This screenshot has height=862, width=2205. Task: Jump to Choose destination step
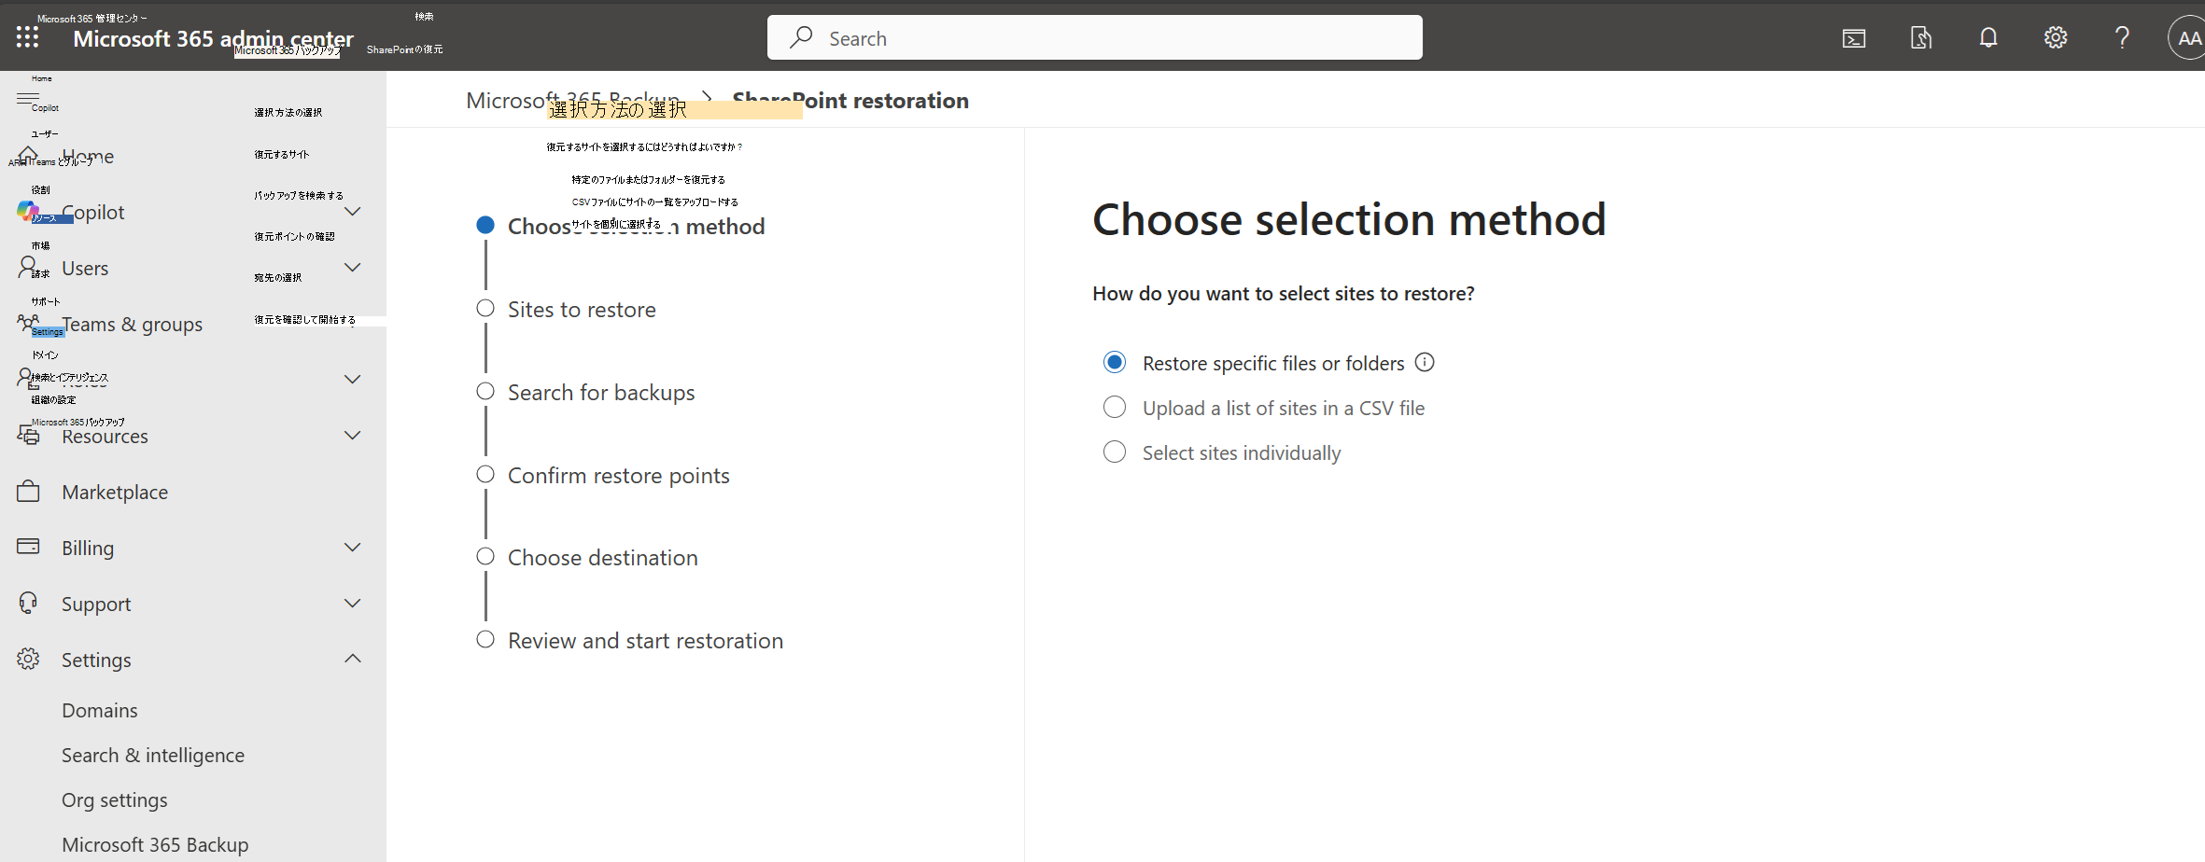pyautogui.click(x=603, y=558)
